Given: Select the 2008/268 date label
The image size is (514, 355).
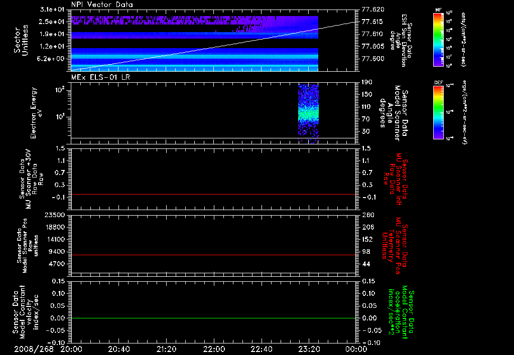Looking at the screenshot, I should (x=34, y=349).
